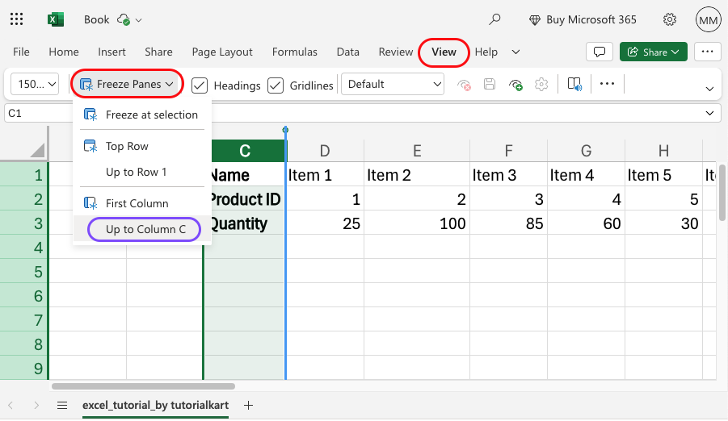Select column G header
Viewport: 728px width, 421px height.
587,151
